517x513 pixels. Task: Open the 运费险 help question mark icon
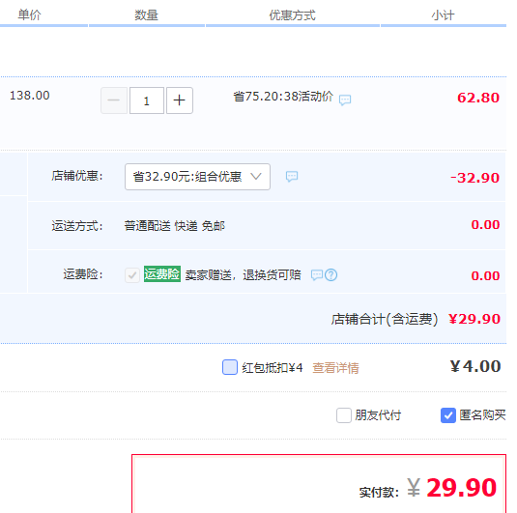pos(331,275)
